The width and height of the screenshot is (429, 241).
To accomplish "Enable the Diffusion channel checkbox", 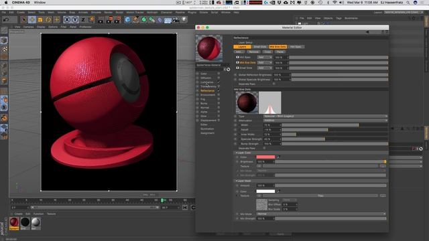I will (x=219, y=78).
